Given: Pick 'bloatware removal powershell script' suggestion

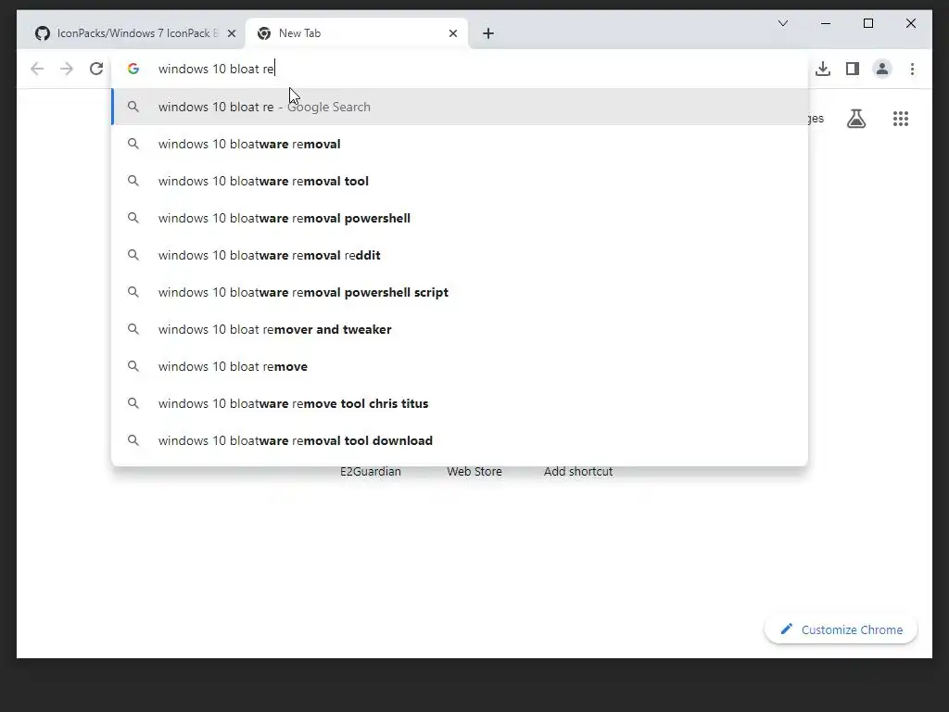Looking at the screenshot, I should coord(460,292).
